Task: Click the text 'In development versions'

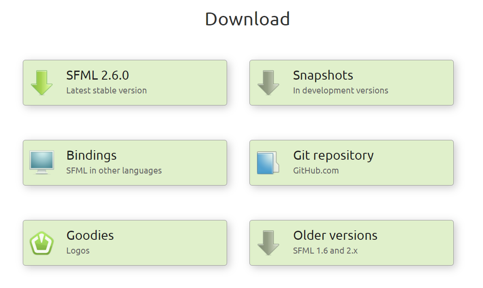Action: click(x=341, y=90)
